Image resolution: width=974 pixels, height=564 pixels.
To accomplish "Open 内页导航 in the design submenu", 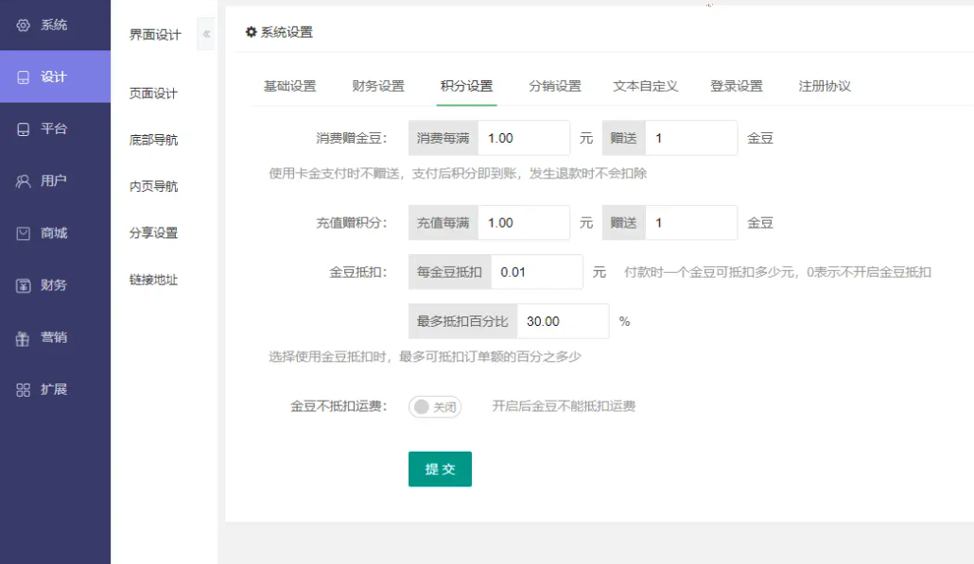I will (153, 187).
